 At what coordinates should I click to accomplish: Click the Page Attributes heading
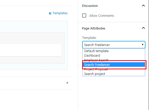pos(94,28)
